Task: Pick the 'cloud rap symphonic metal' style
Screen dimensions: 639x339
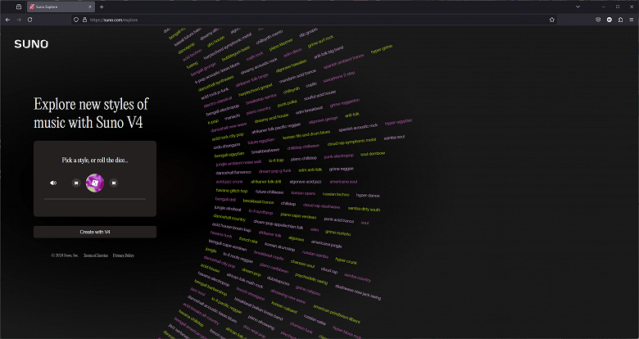Action: [x=351, y=142]
